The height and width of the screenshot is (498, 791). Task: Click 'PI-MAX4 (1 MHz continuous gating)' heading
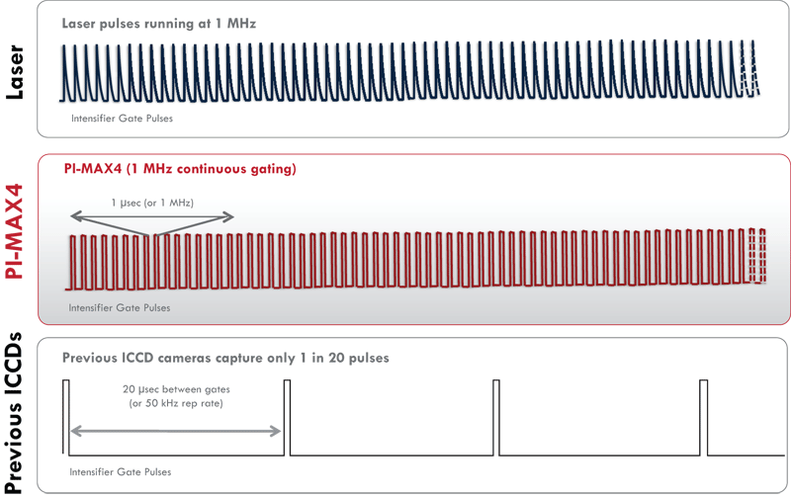point(180,168)
